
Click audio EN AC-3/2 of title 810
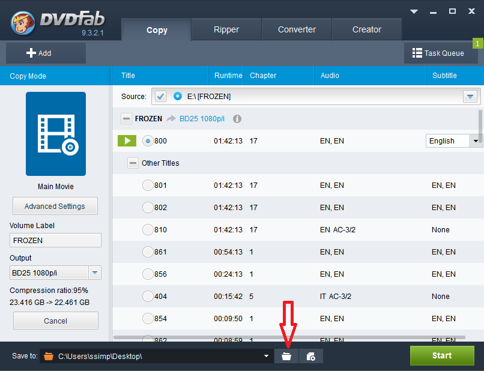click(337, 230)
